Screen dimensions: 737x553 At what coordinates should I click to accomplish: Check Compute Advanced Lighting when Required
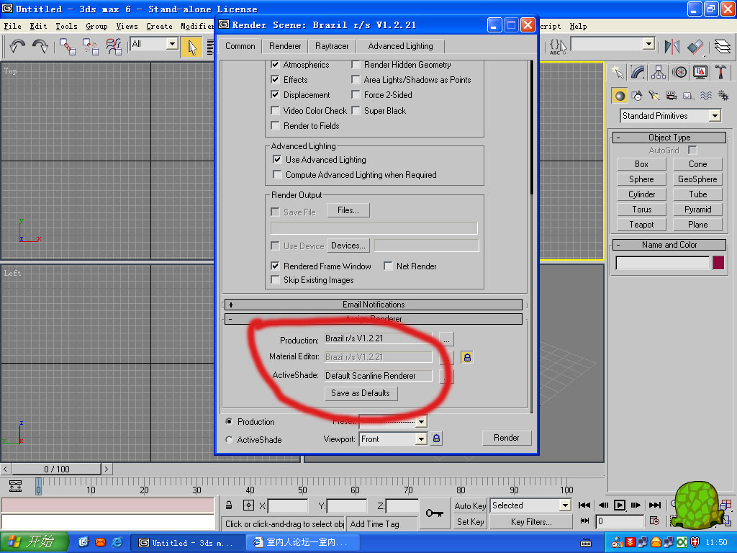point(277,174)
